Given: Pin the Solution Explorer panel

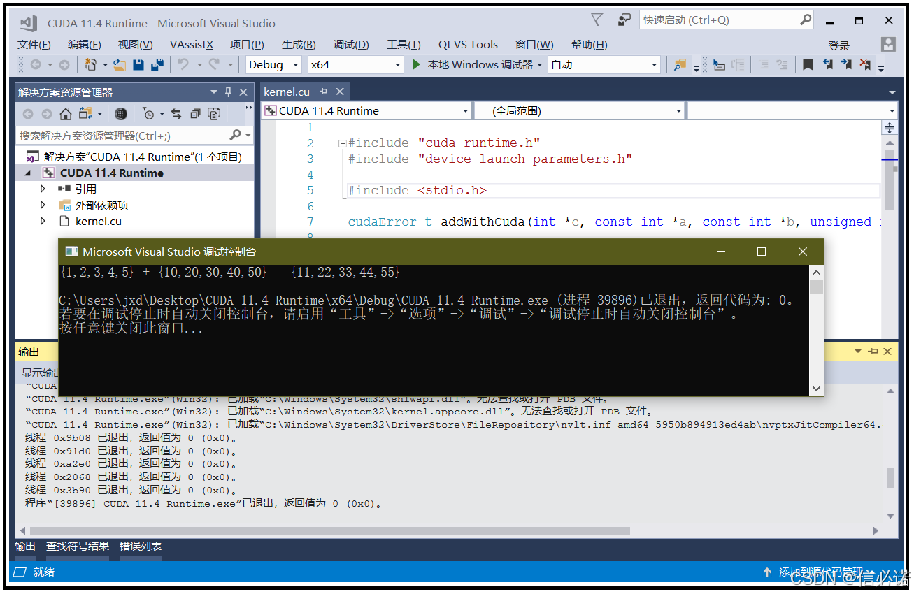Looking at the screenshot, I should click(x=228, y=92).
